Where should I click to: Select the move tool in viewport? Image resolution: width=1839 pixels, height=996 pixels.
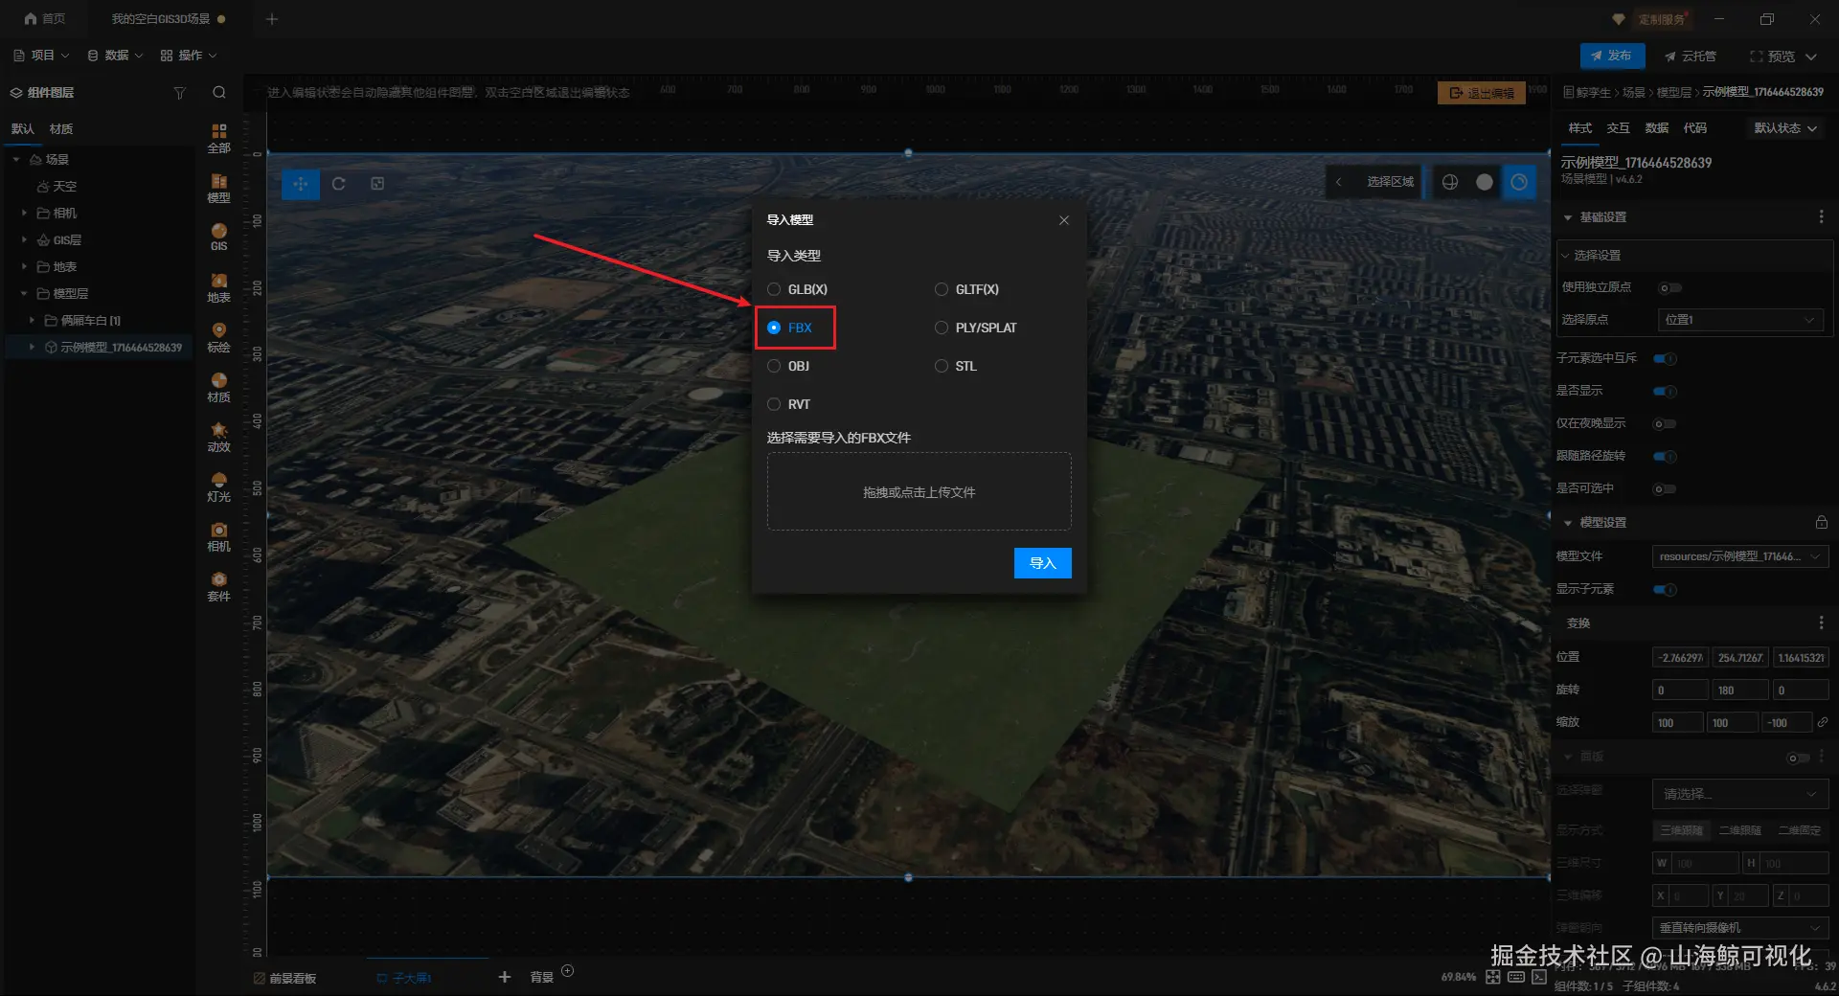point(301,184)
